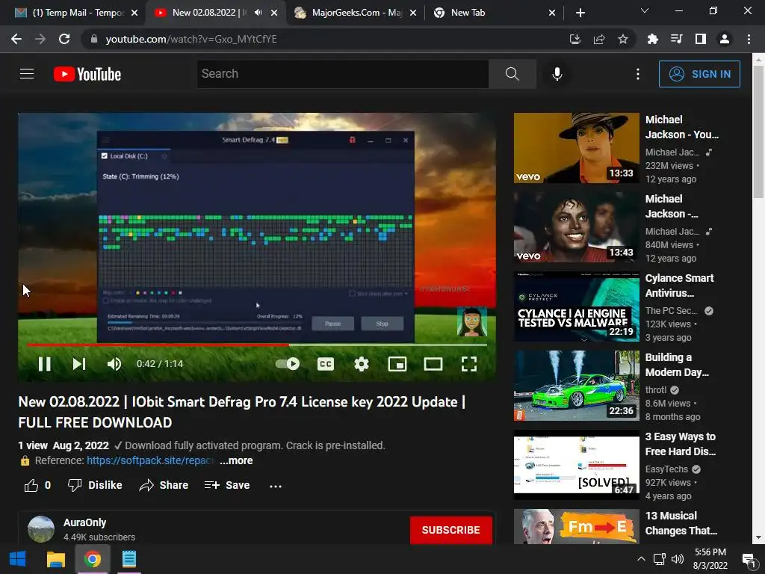Go to YouTube home via logo
This screenshot has width=765, height=574.
click(x=87, y=74)
